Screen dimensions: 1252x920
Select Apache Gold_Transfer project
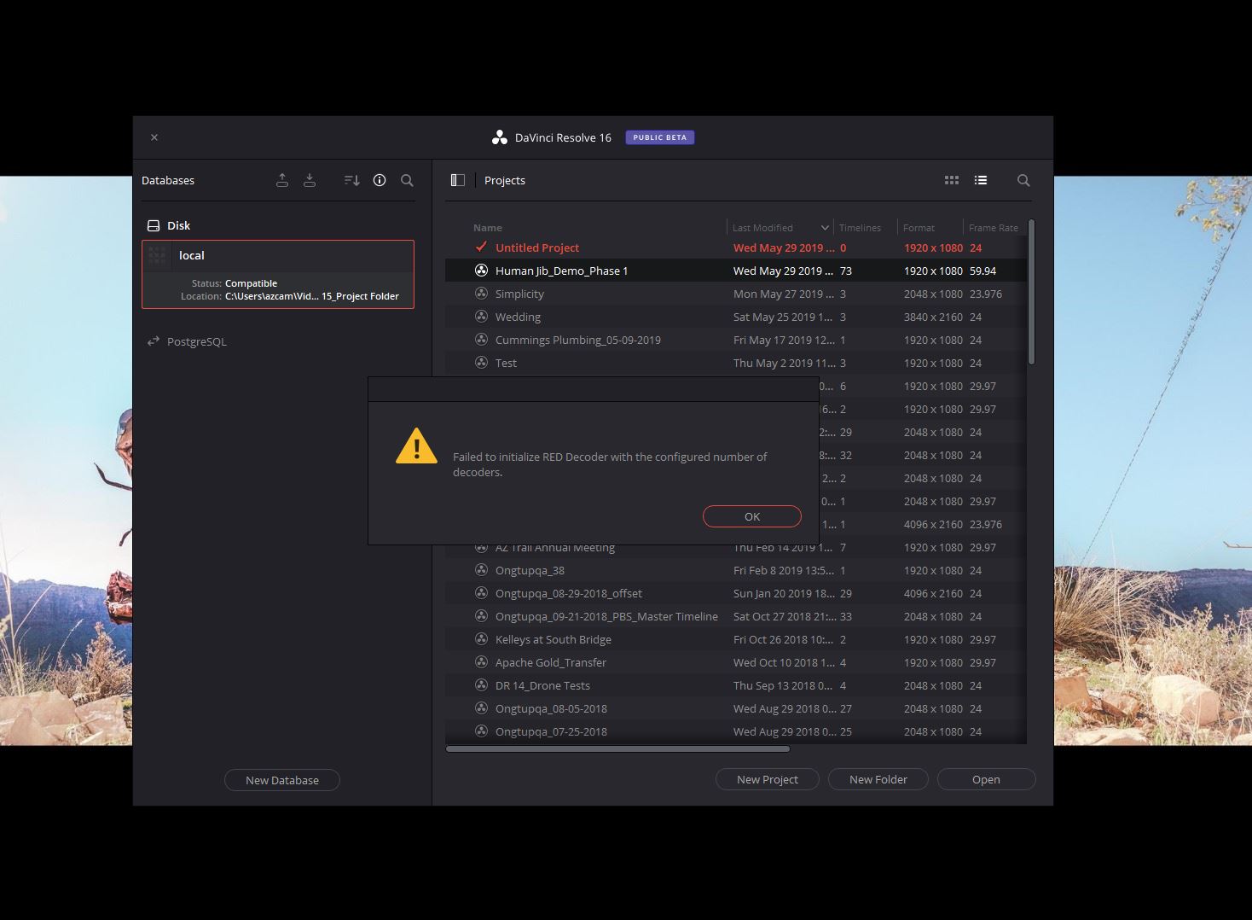coord(735,662)
